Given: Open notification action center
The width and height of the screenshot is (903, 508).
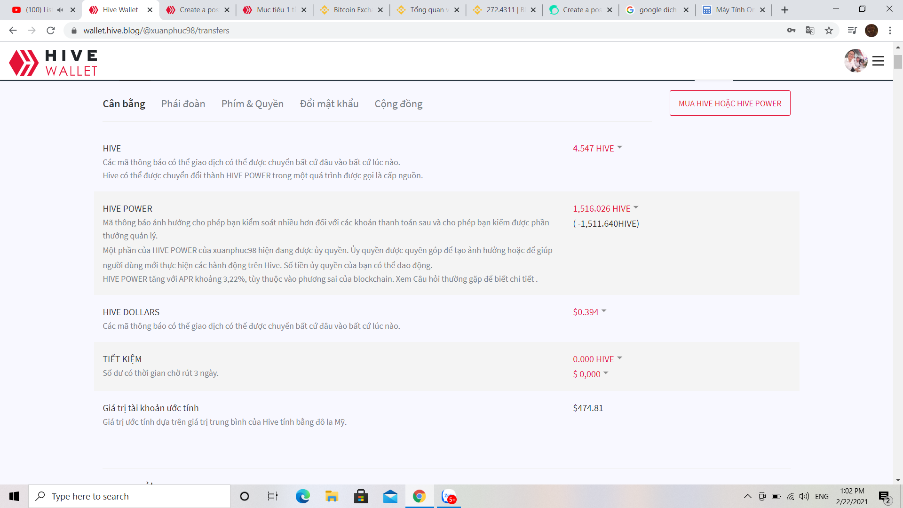Looking at the screenshot, I should click(x=885, y=496).
